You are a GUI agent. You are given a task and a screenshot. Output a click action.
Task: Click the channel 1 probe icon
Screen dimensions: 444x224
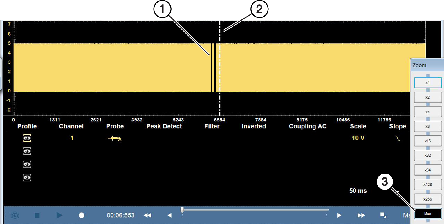point(115,139)
